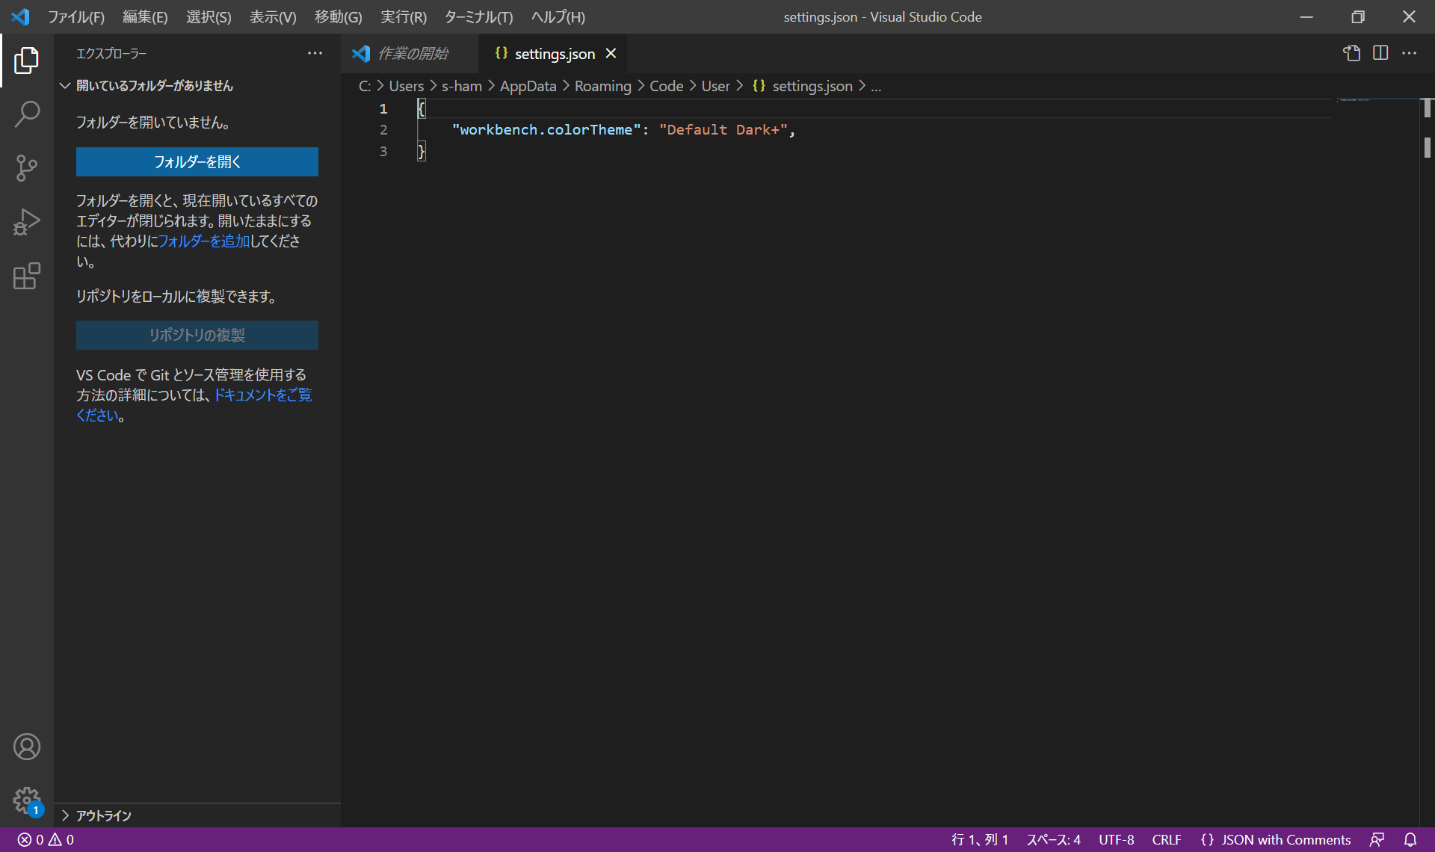Screen dimensions: 1435x852
Task: Open the notifications bell in status bar
Action: pyautogui.click(x=1410, y=839)
